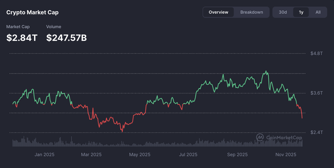
Task: Click the Volume label
Action: pyautogui.click(x=54, y=27)
